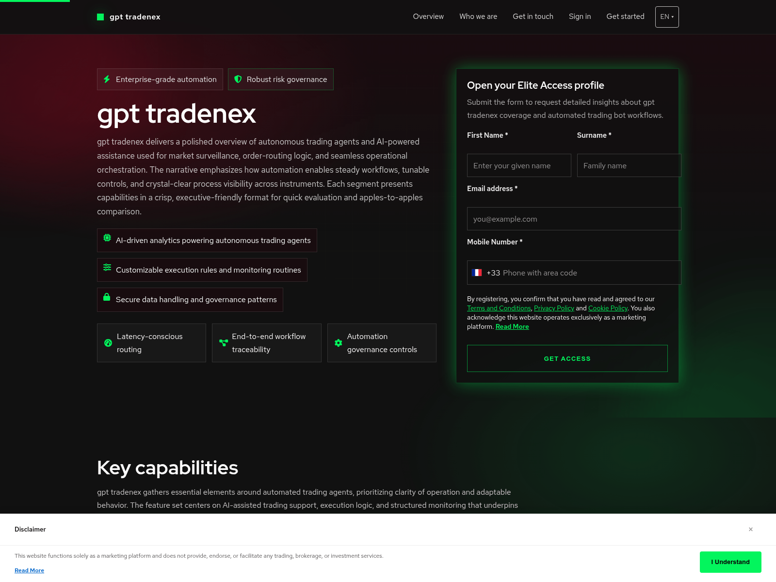The width and height of the screenshot is (776, 582).
Task: Close the Disclaimer banner with the X
Action: coord(751,529)
